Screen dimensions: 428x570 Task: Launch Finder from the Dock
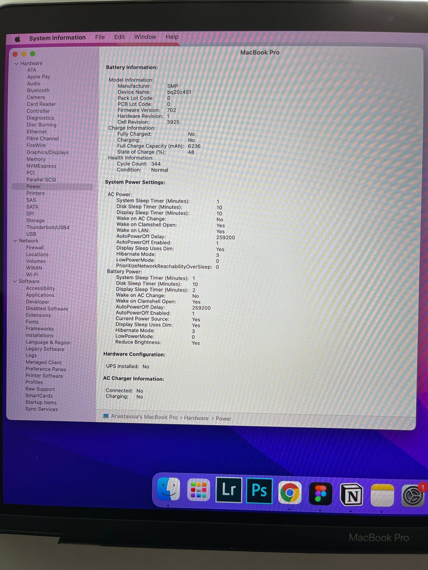(x=169, y=489)
